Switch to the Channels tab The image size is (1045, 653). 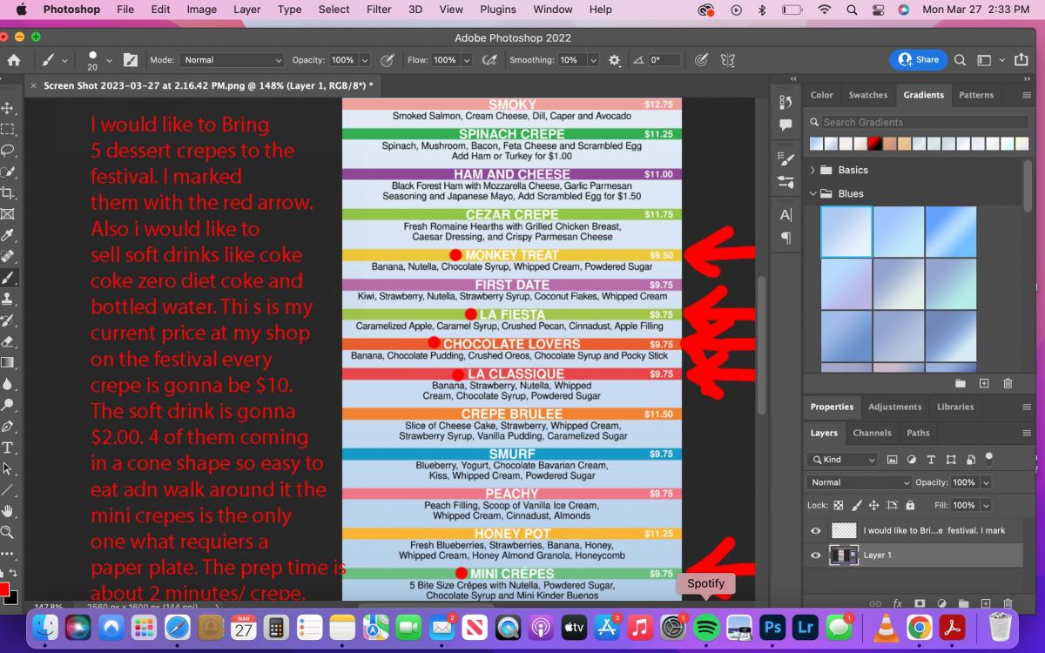tap(872, 433)
